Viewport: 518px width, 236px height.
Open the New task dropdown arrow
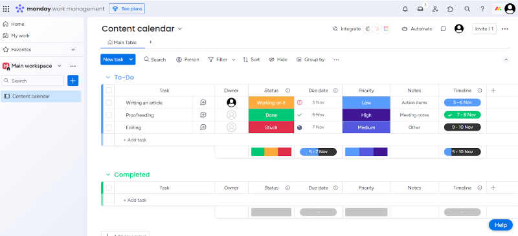point(131,59)
